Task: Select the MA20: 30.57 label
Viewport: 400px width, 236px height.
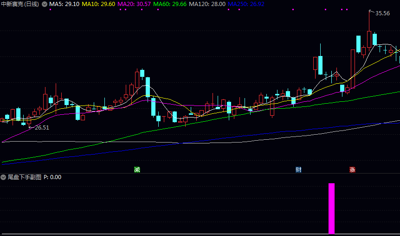Action: click(x=134, y=4)
